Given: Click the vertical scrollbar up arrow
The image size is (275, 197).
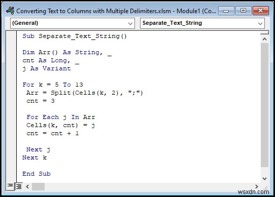Looking at the screenshot, I should pyautogui.click(x=264, y=39).
